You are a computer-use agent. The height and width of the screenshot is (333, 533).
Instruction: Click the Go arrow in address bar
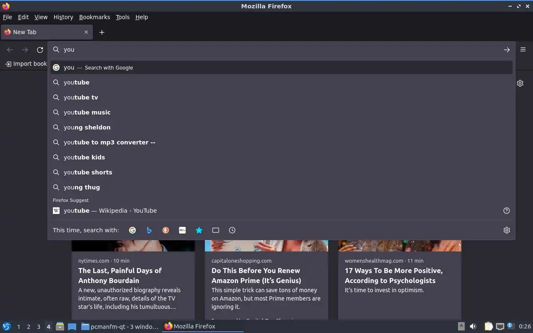pyautogui.click(x=506, y=50)
